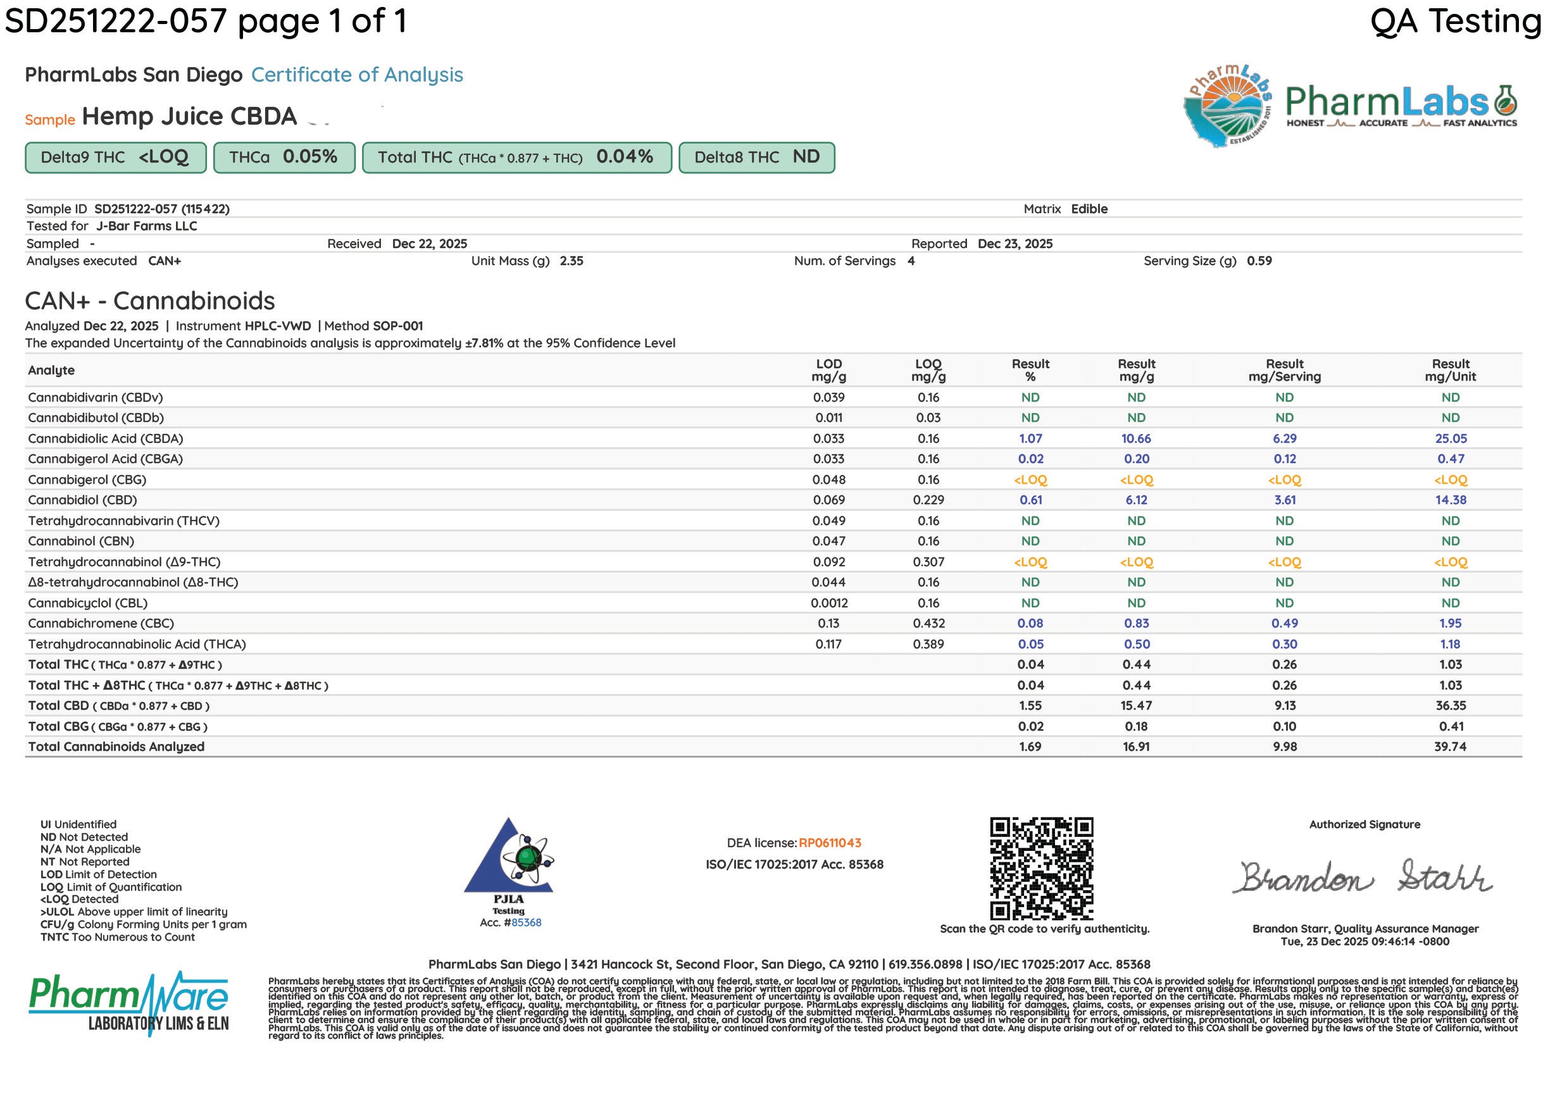Click the Serving Size value "0.59"
The height and width of the screenshot is (1097, 1555).
pos(1259,261)
